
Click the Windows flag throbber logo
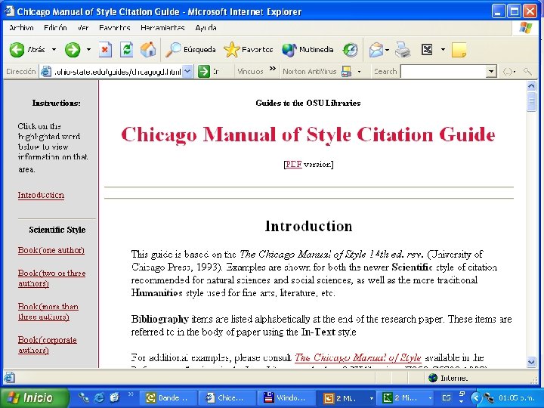point(526,28)
